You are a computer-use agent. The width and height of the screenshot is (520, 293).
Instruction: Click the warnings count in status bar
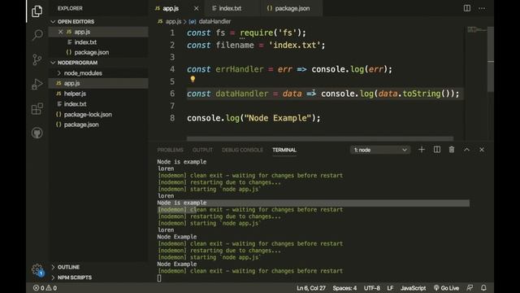click(x=51, y=288)
